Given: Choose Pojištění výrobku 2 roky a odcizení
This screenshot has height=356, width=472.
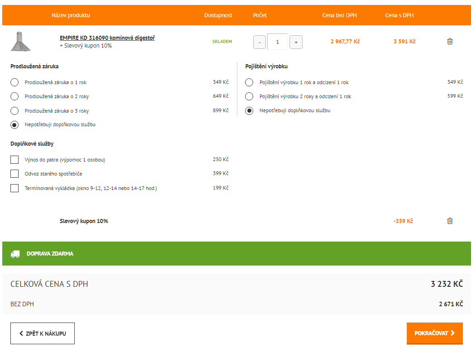Looking at the screenshot, I should 249,96.
